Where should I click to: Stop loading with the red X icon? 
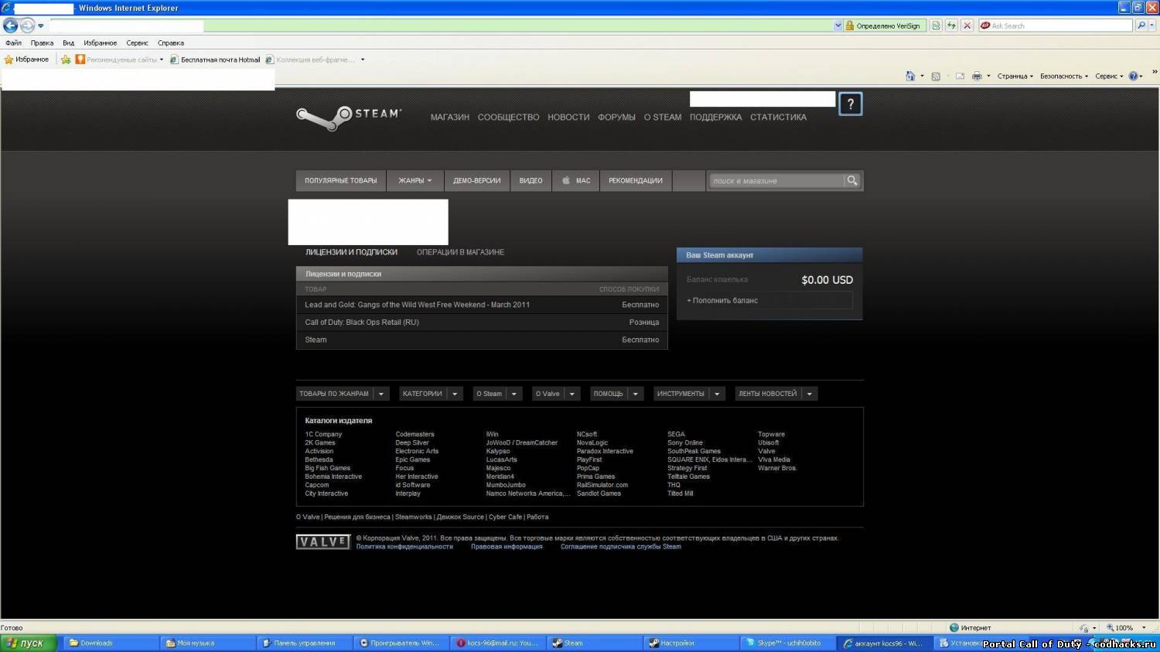pyautogui.click(x=967, y=26)
